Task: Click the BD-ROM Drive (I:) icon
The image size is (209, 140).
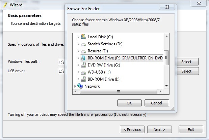Action: pos(83,79)
